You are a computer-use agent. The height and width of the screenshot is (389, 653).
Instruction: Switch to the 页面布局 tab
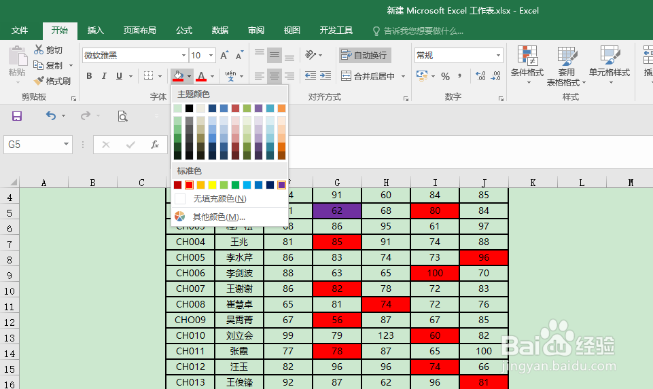coord(139,31)
